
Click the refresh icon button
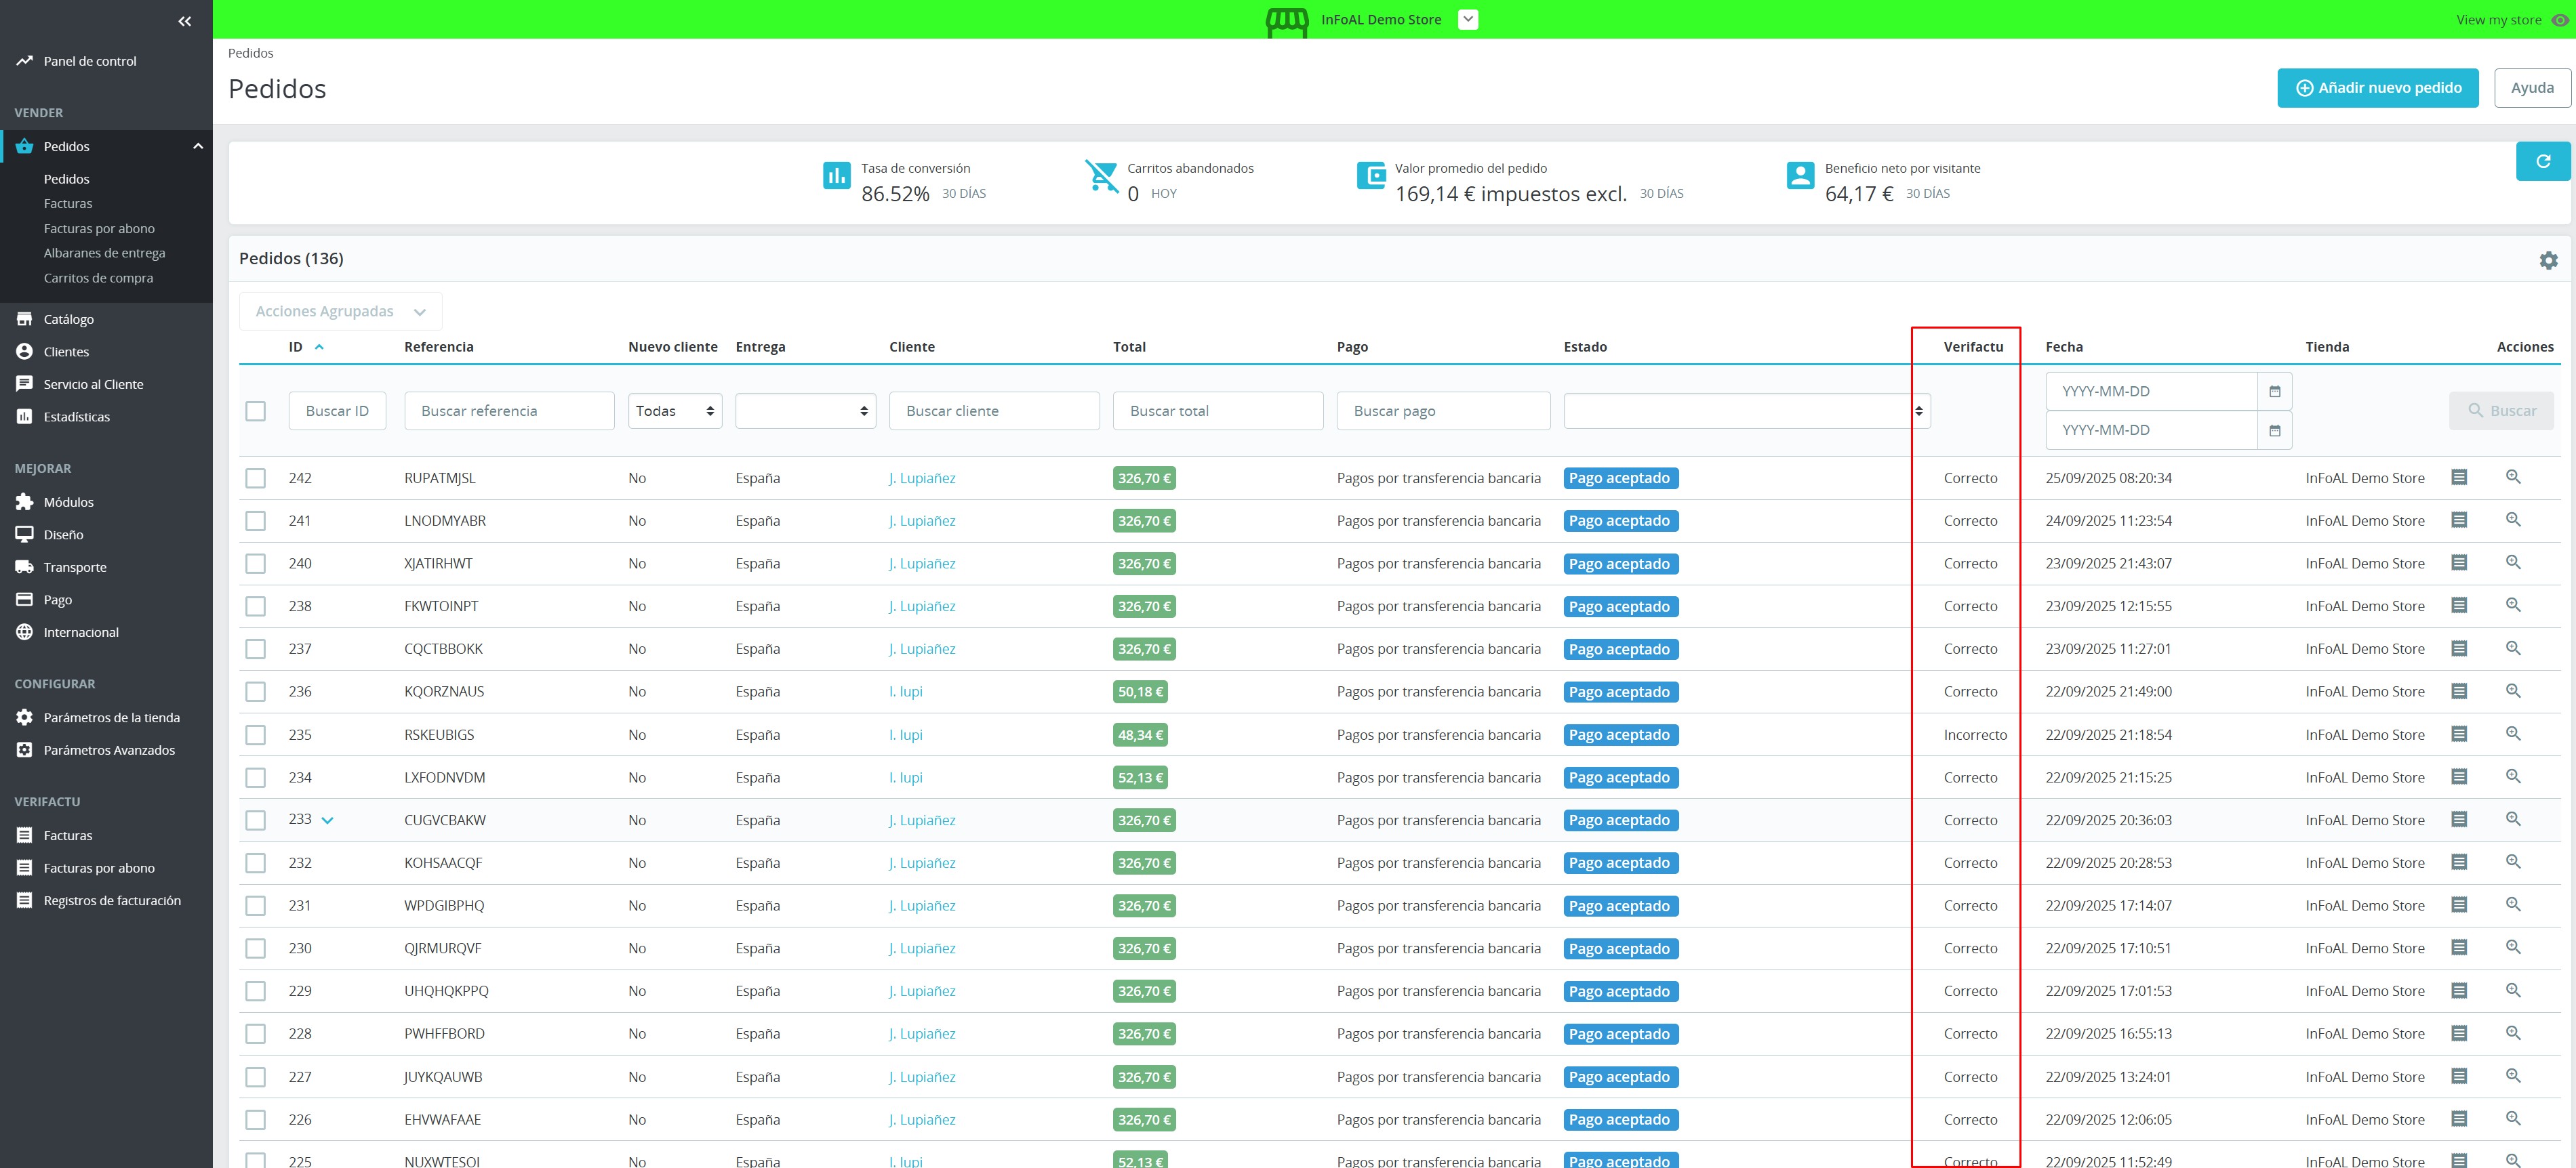(x=2542, y=161)
